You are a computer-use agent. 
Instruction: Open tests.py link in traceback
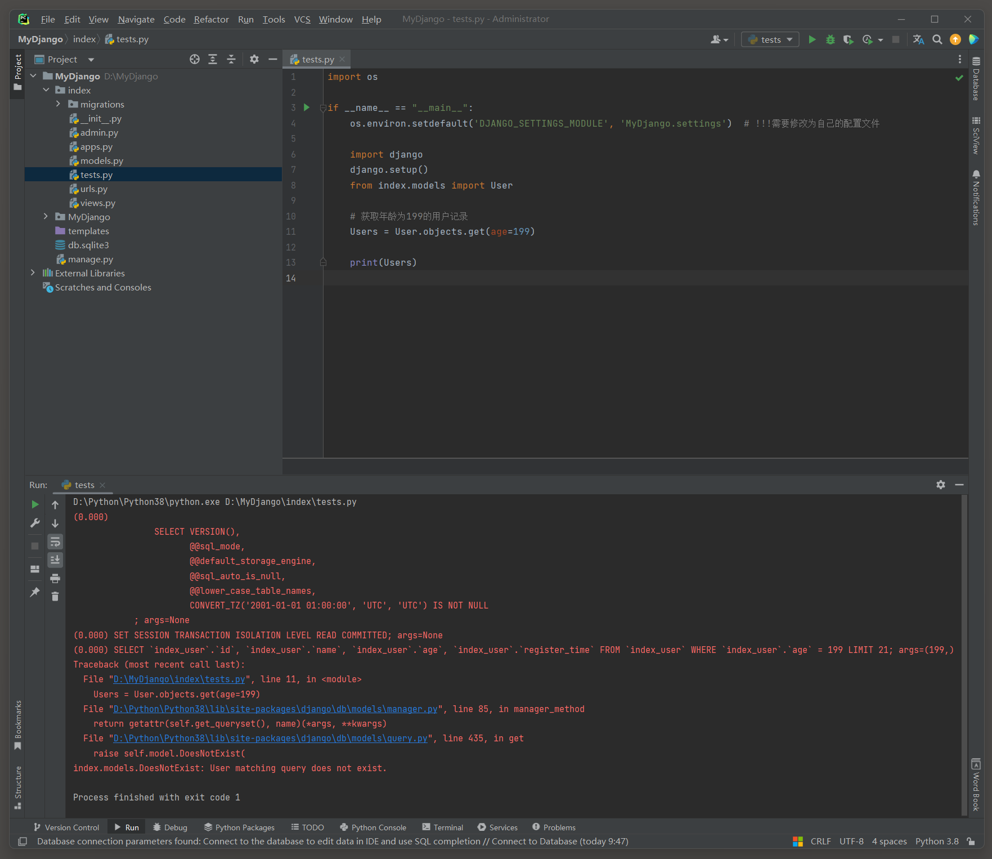point(179,679)
